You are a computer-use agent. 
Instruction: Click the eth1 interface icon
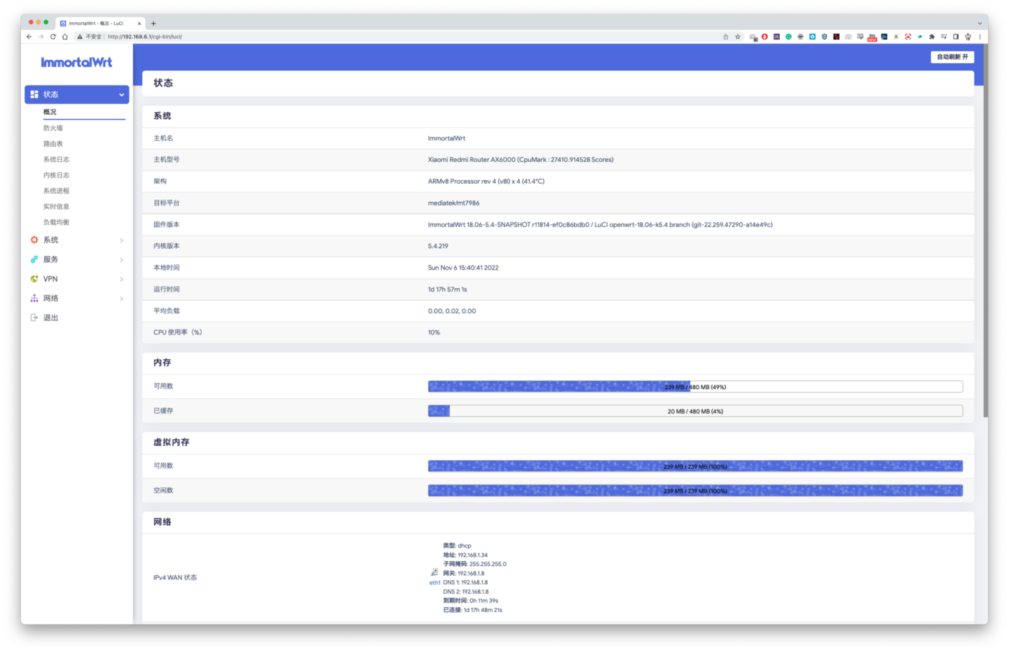click(434, 573)
